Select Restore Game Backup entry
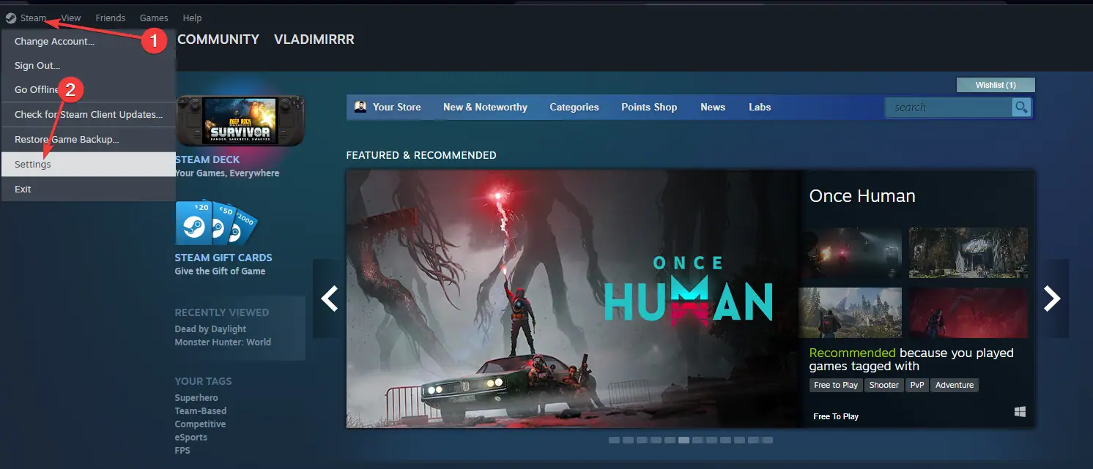This screenshot has height=469, width=1093. click(x=89, y=140)
